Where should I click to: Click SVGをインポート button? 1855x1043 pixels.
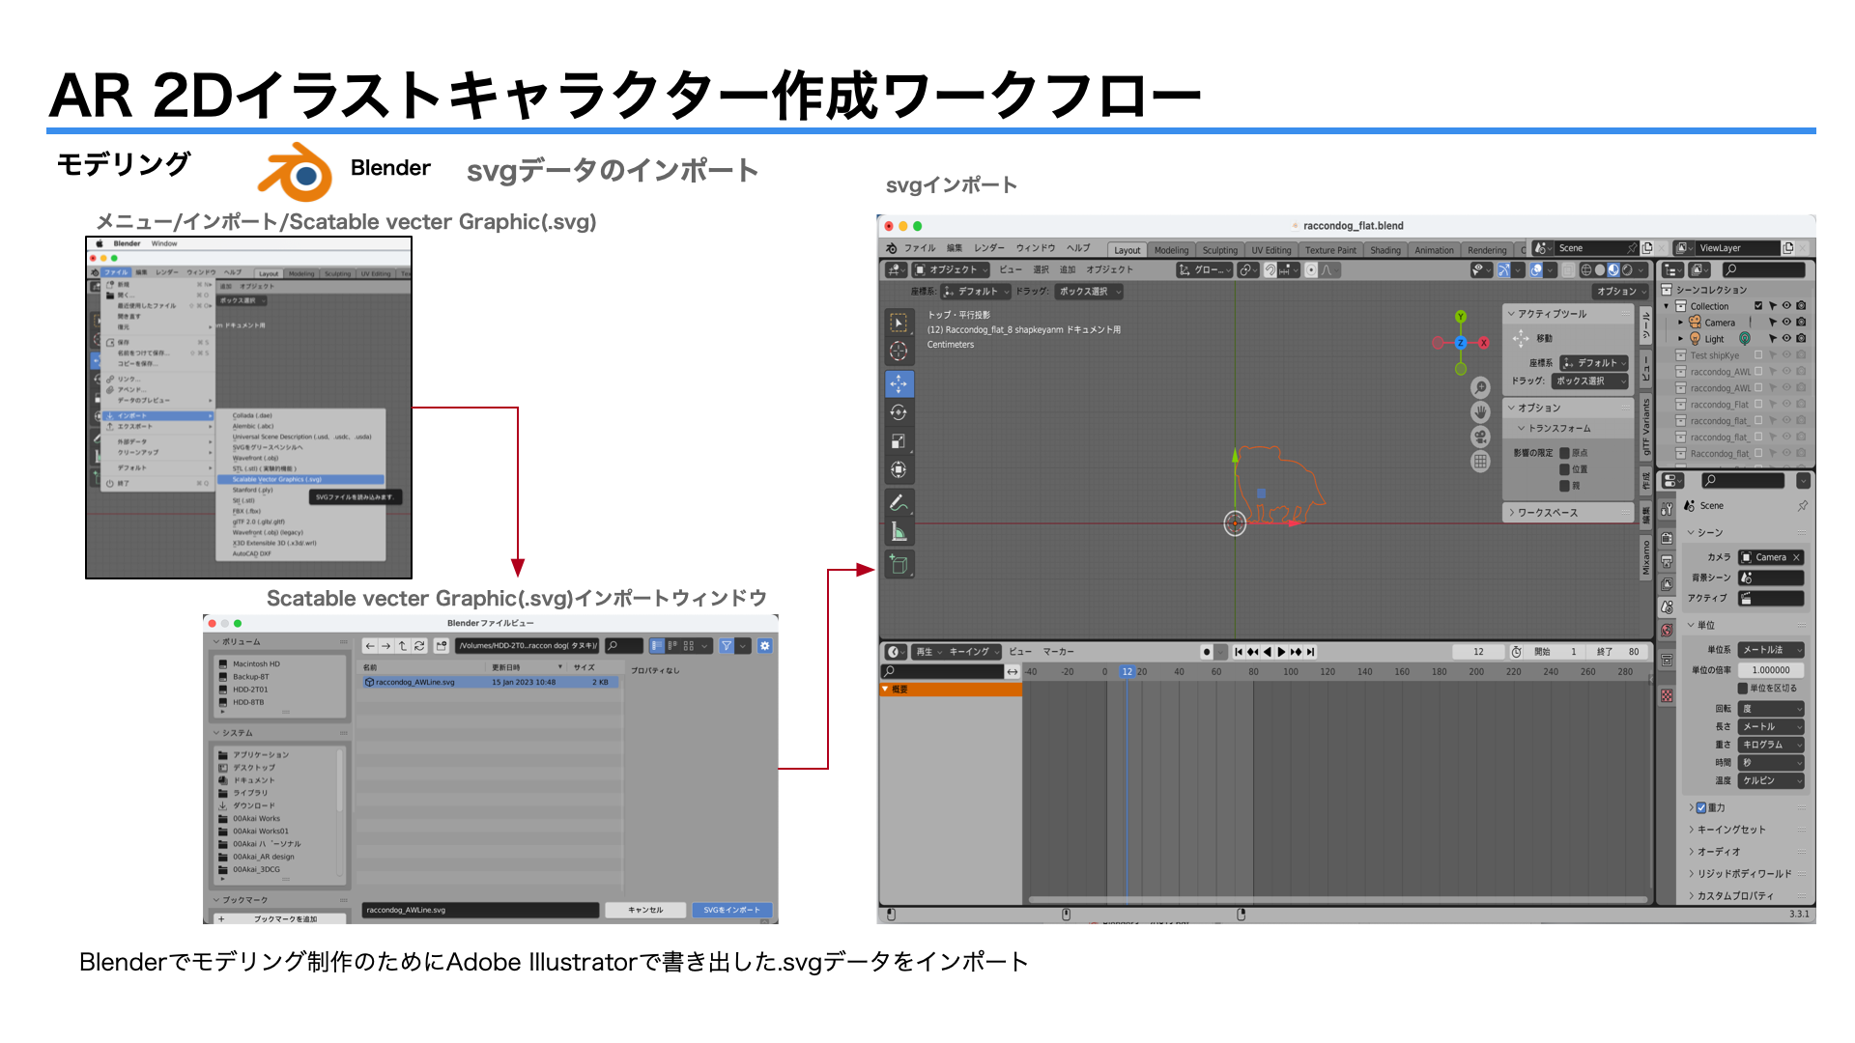point(732,910)
